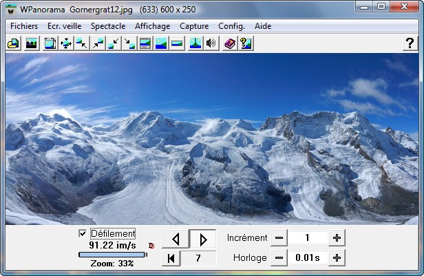Open the Ecr. veille menu
The height and width of the screenshot is (276, 424).
click(x=65, y=26)
